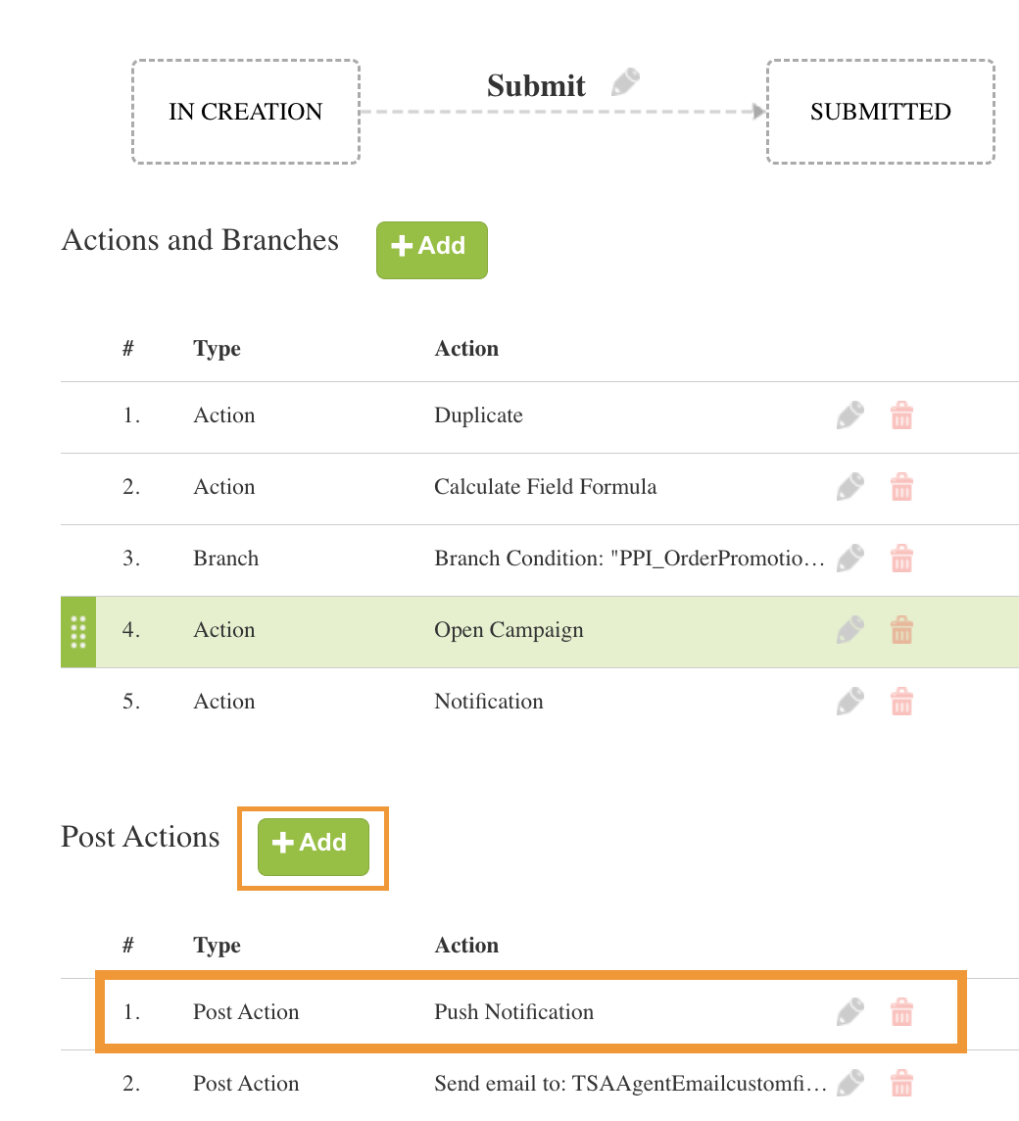Delete the Notification action row
Image resolution: width=1019 pixels, height=1121 pixels.
901,702
